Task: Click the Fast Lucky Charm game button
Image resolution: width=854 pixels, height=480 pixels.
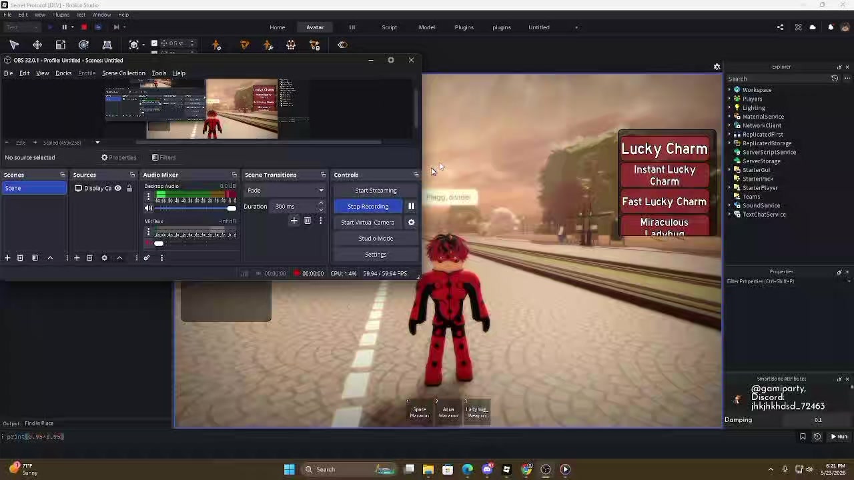Action: (665, 202)
